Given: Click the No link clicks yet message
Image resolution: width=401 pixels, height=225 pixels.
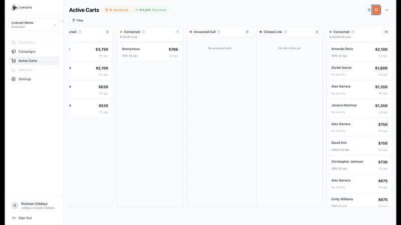Looking at the screenshot, I should pos(290,48).
